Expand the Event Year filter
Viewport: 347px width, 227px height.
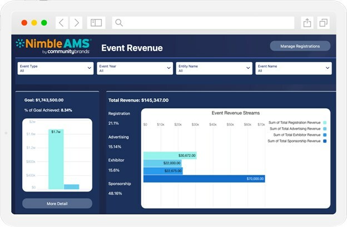(x=135, y=68)
